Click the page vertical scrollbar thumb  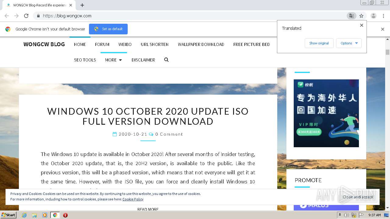[x=388, y=52]
